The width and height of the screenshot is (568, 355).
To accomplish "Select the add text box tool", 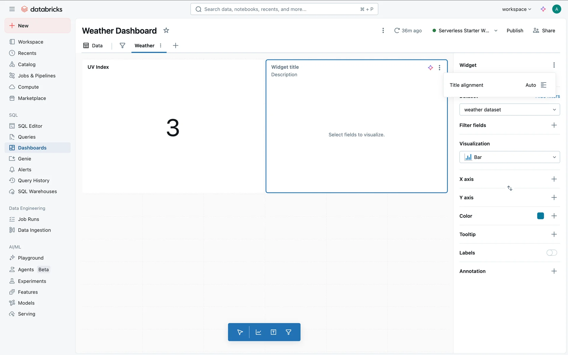I will pos(273,332).
